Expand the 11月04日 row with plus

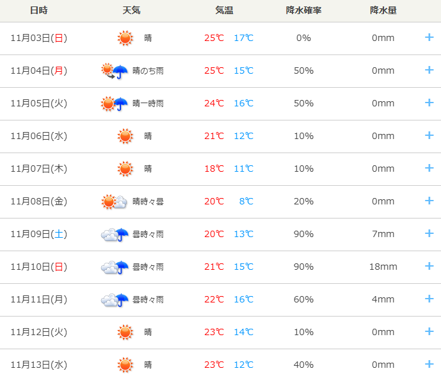[x=429, y=70]
